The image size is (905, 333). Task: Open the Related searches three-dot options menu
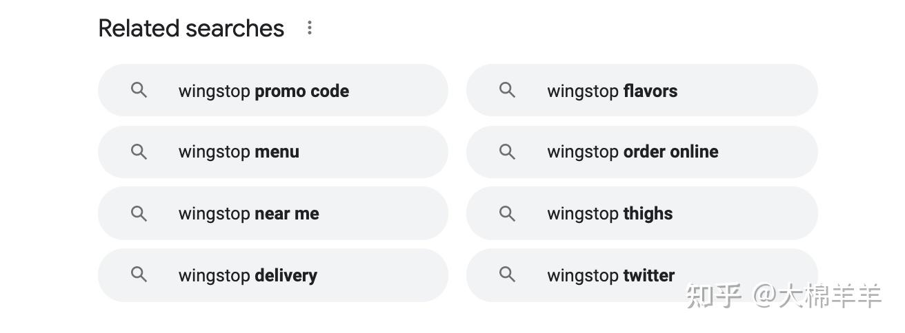pyautogui.click(x=310, y=28)
